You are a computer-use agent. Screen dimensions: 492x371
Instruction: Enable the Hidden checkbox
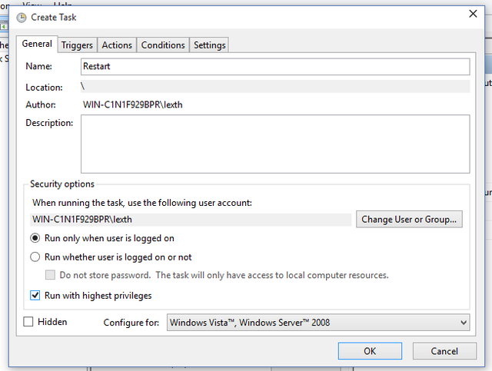tap(28, 322)
